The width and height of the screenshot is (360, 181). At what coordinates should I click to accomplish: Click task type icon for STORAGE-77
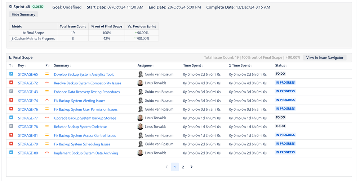[11, 117]
